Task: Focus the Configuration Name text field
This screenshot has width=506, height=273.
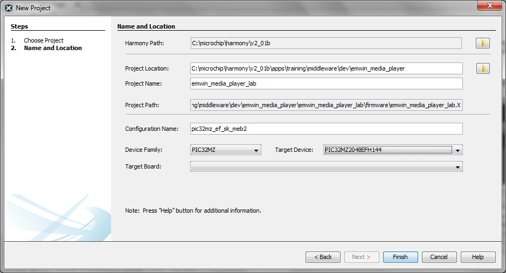Action: [326, 129]
